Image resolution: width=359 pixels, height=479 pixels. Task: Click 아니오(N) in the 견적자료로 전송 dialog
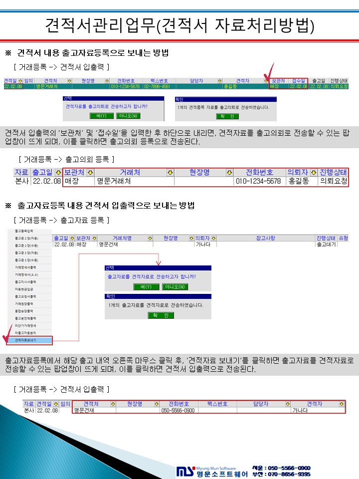click(x=175, y=287)
